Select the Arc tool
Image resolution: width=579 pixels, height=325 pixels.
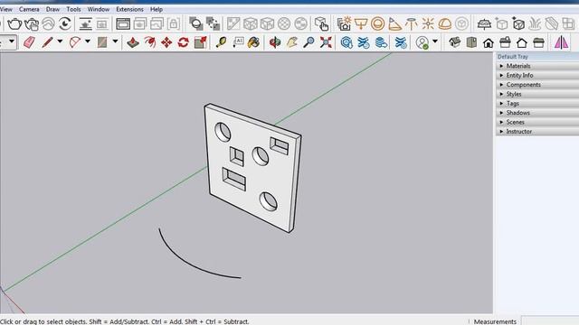pos(75,42)
